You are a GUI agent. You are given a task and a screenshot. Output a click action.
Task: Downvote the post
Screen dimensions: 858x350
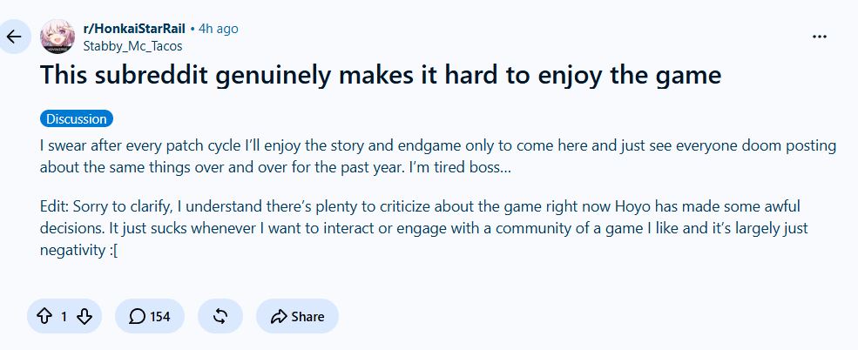click(x=84, y=316)
